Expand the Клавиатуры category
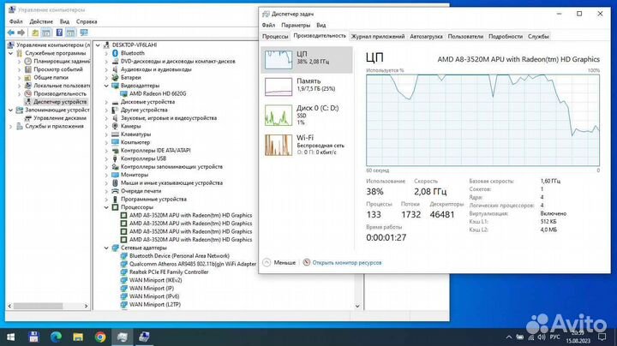617x346 pixels. (106, 134)
